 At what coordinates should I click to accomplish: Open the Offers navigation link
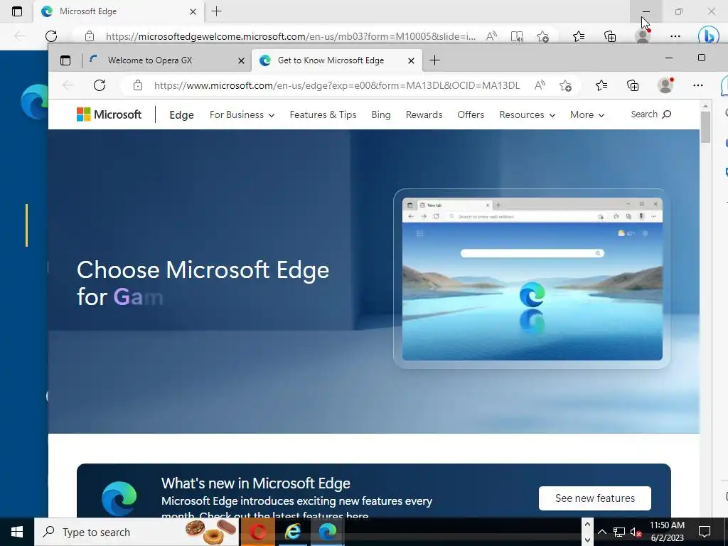[471, 114]
